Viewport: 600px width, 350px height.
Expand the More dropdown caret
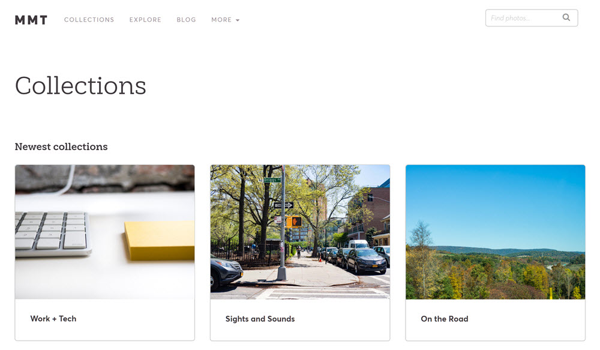(x=238, y=20)
